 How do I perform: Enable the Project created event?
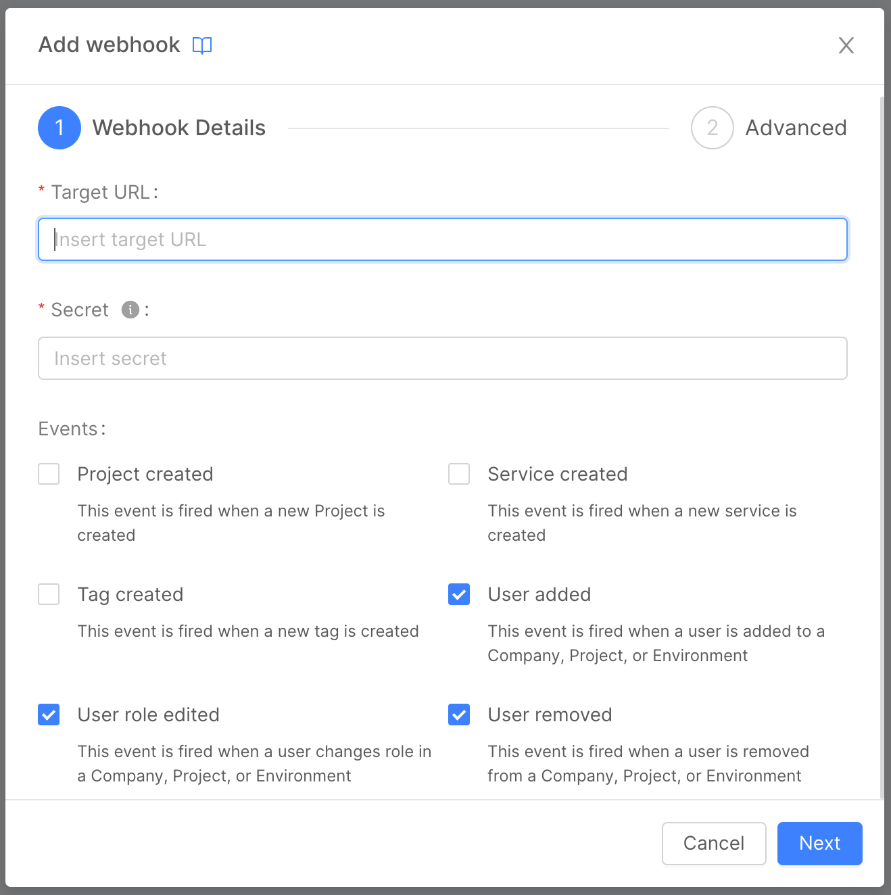pyautogui.click(x=49, y=474)
